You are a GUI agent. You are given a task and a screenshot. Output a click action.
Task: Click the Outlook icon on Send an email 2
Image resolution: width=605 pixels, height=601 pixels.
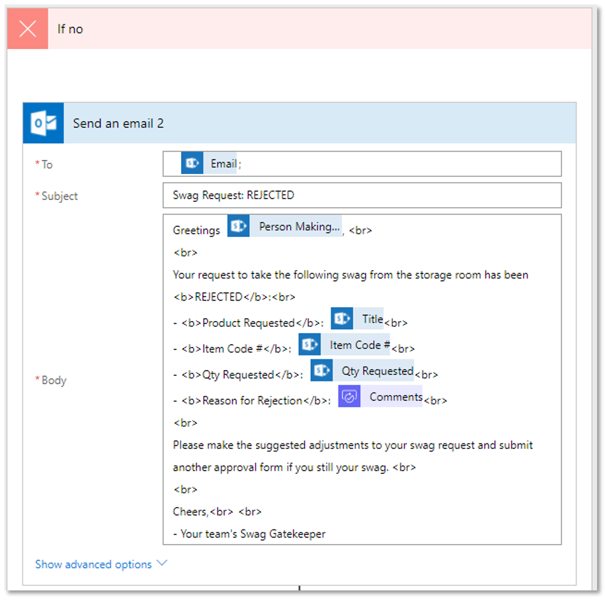tap(44, 123)
